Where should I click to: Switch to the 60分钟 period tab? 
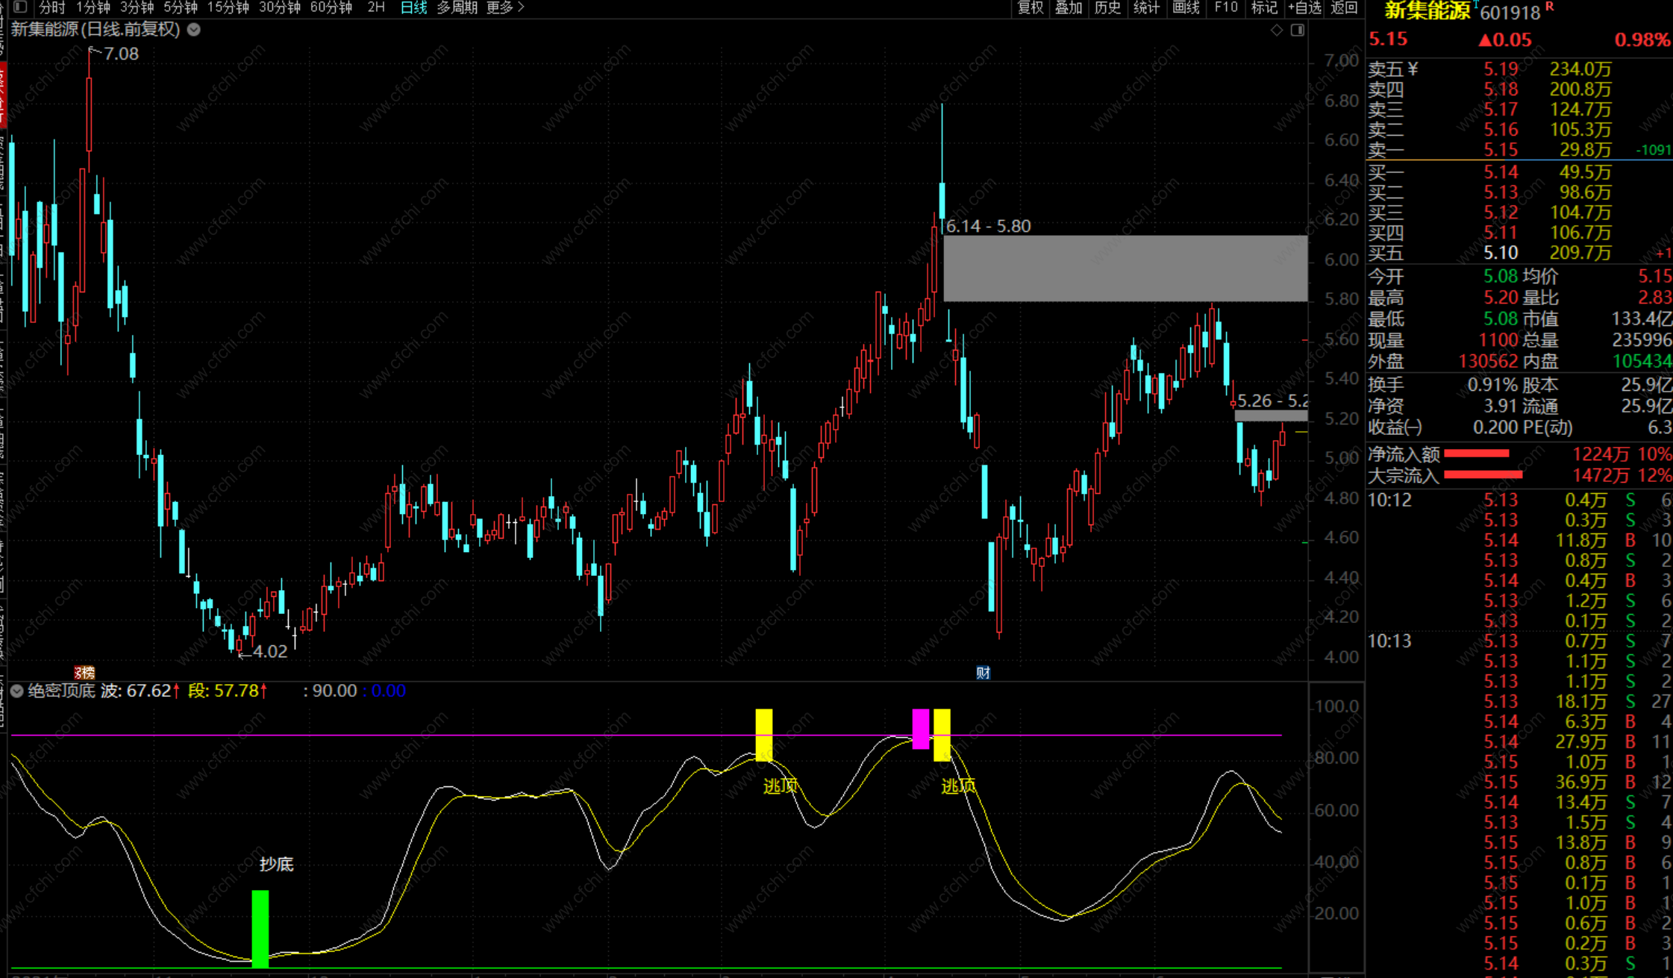331,7
